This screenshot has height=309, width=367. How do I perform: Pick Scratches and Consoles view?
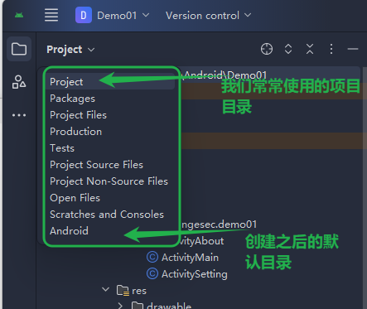pyautogui.click(x=107, y=215)
